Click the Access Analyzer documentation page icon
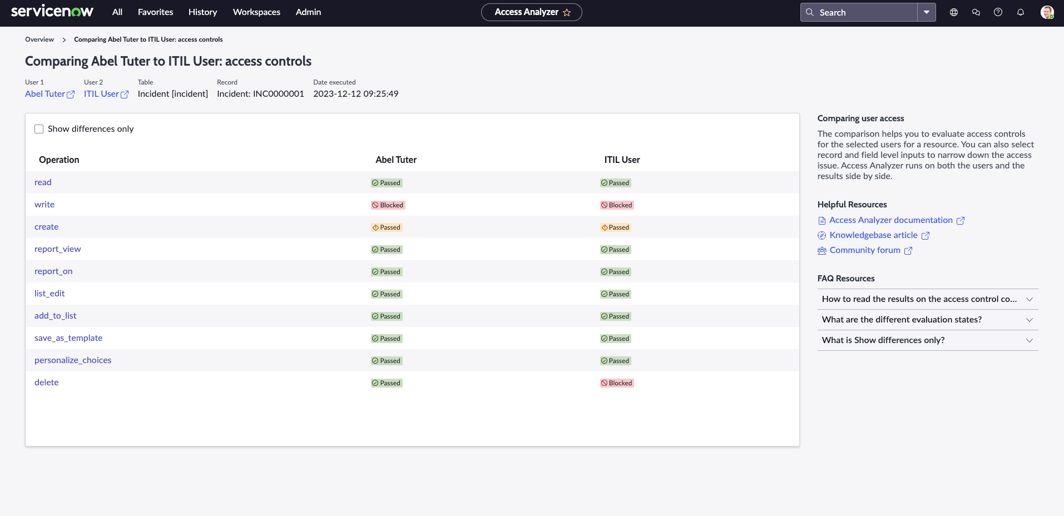This screenshot has width=1064, height=516. coord(822,221)
